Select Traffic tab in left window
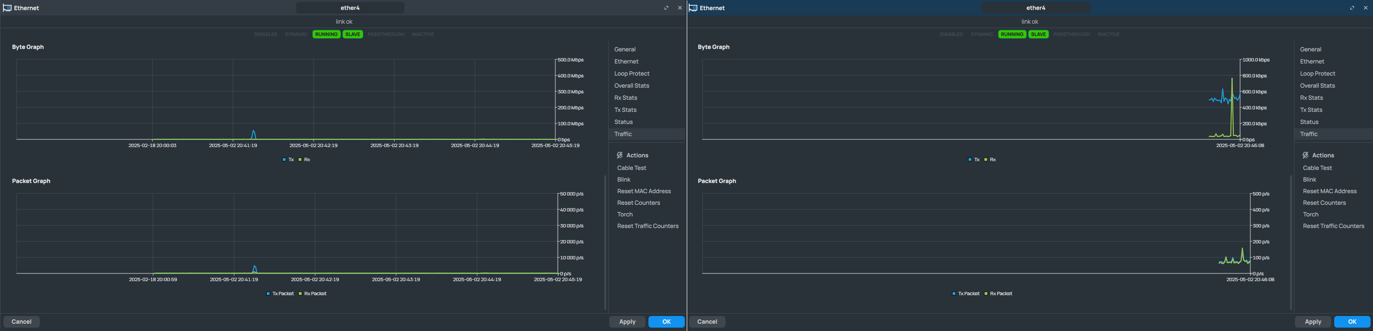The image size is (1373, 331). click(x=646, y=134)
